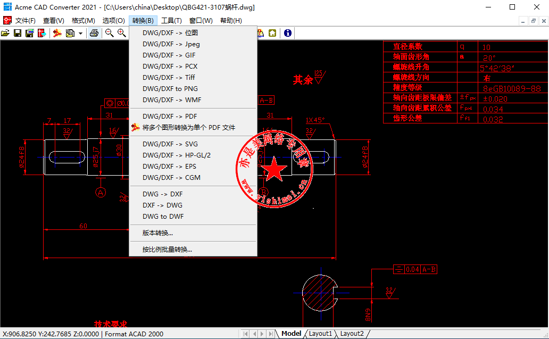This screenshot has height=339, width=549.
Task: Click the Open file toolbar icon
Action: pos(5,33)
